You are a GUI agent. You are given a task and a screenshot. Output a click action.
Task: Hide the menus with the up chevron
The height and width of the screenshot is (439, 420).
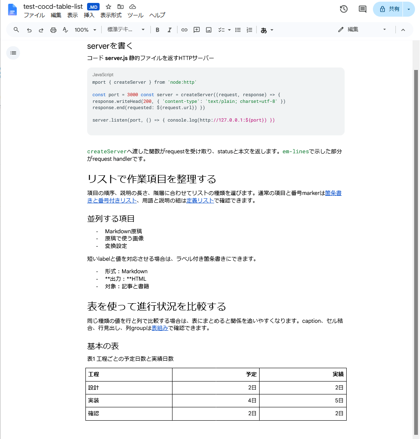(x=403, y=30)
